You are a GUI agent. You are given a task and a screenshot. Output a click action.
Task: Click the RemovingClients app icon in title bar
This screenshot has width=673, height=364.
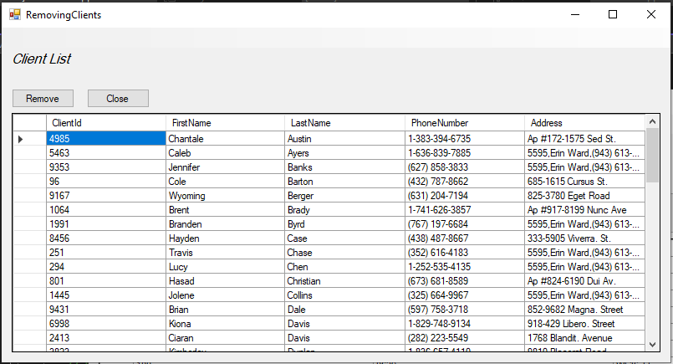(14, 14)
